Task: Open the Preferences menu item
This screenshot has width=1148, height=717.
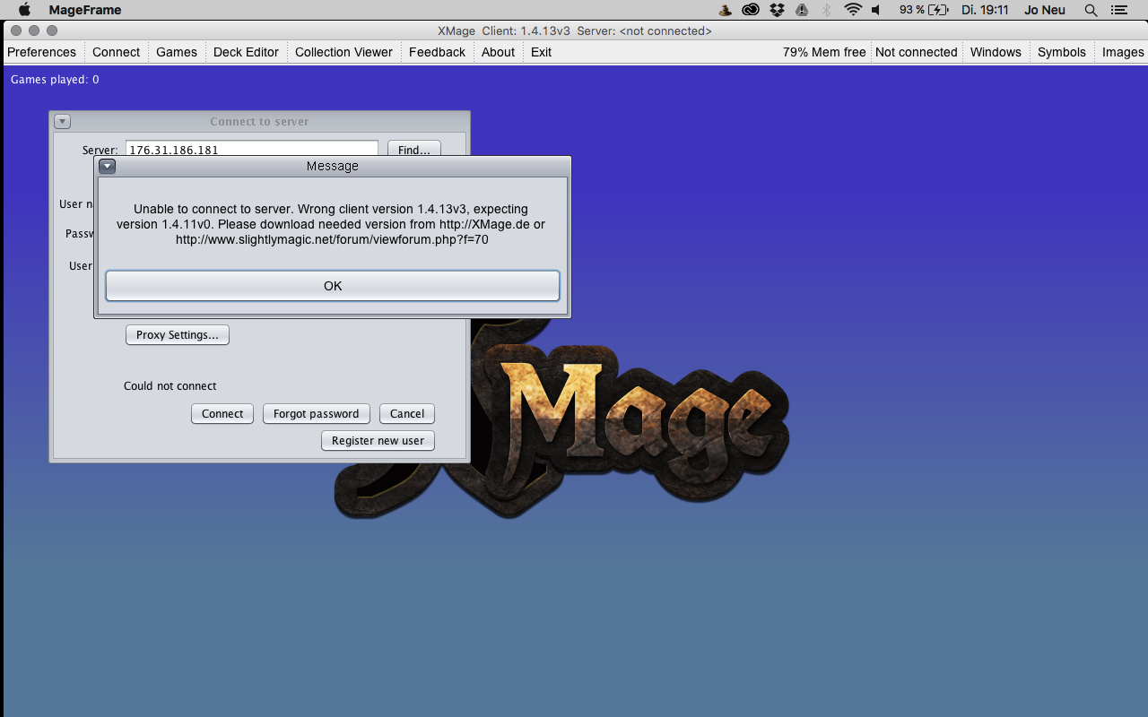Action: coord(41,52)
